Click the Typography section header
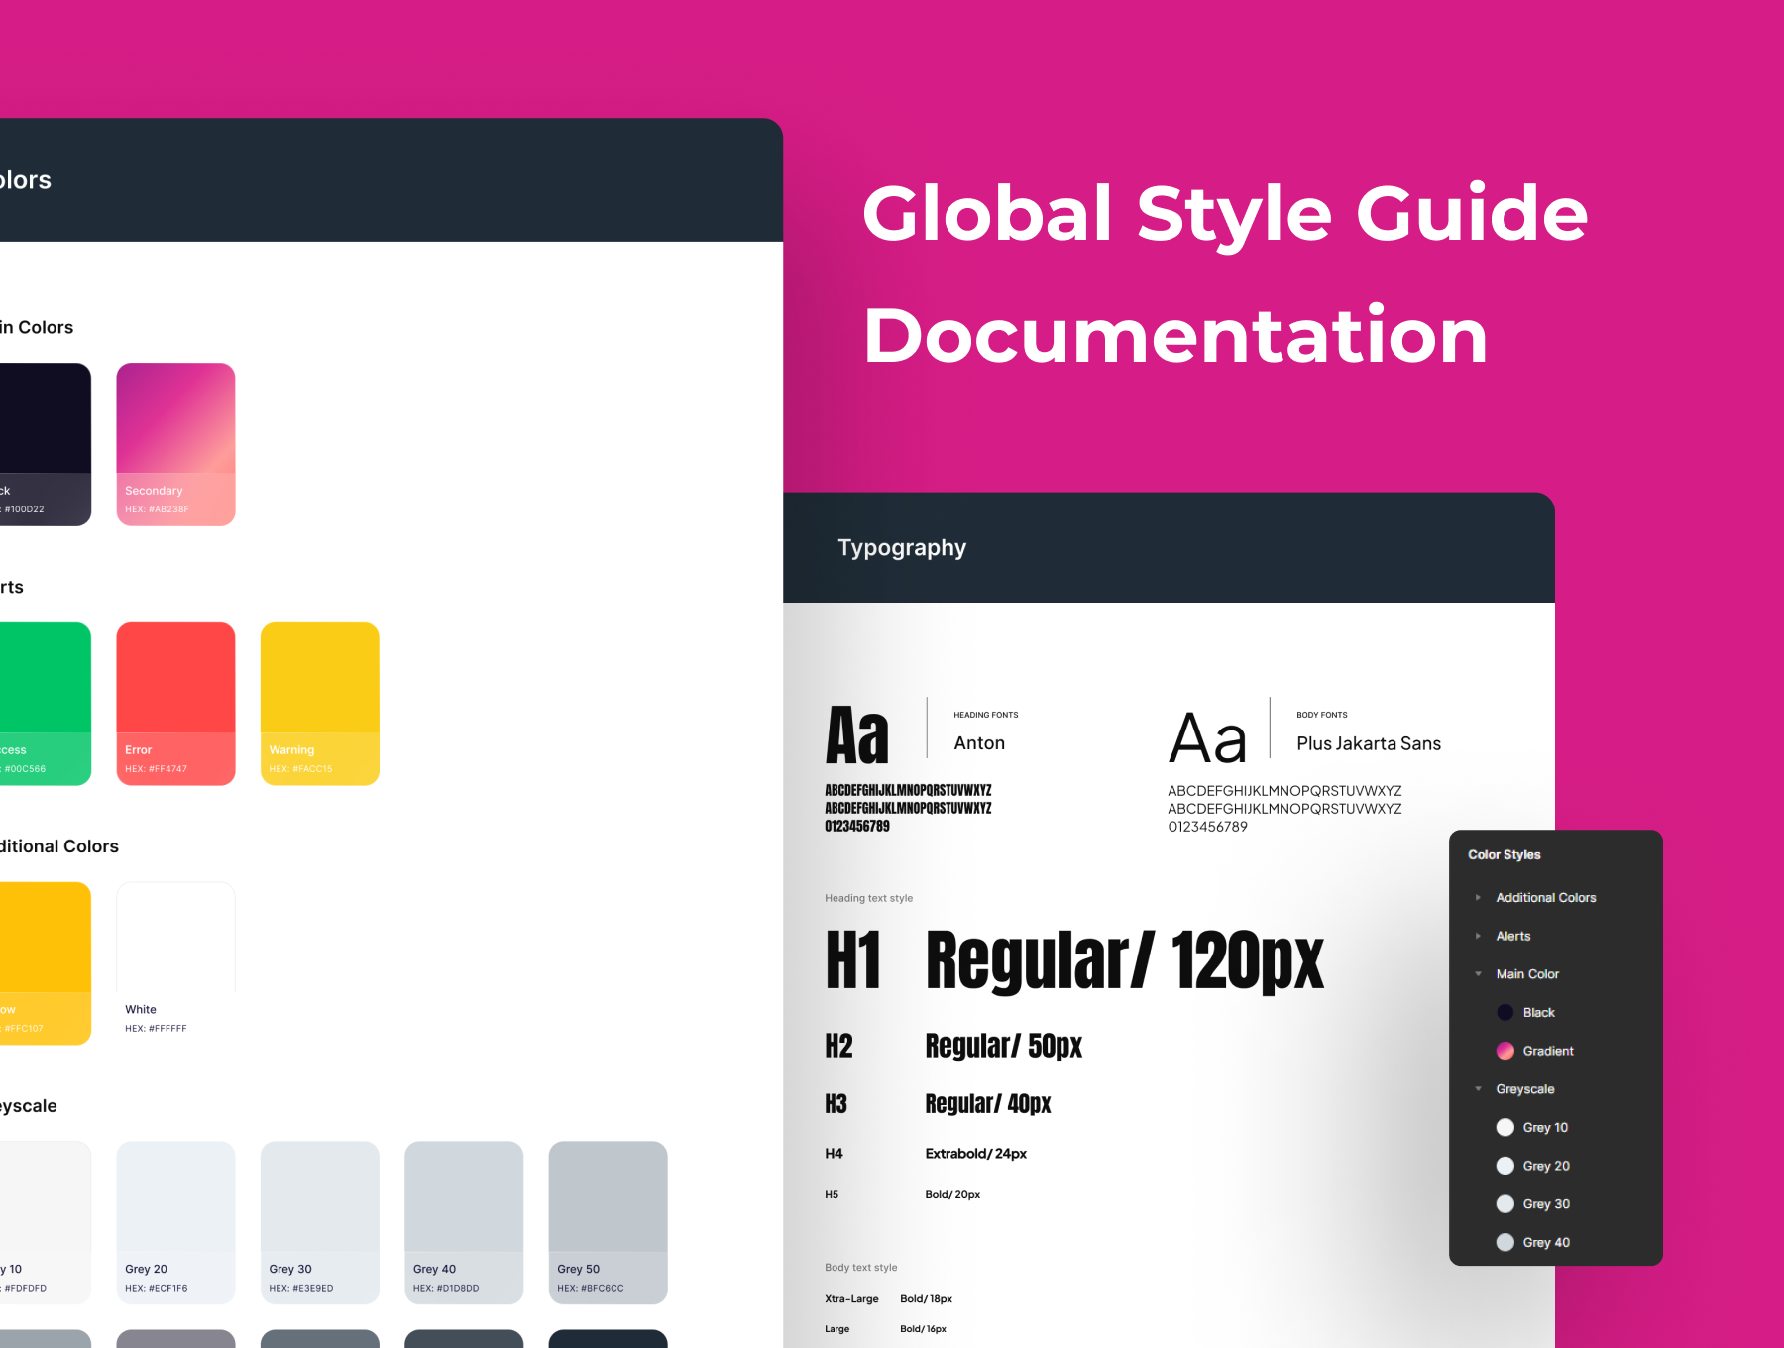 tap(901, 548)
